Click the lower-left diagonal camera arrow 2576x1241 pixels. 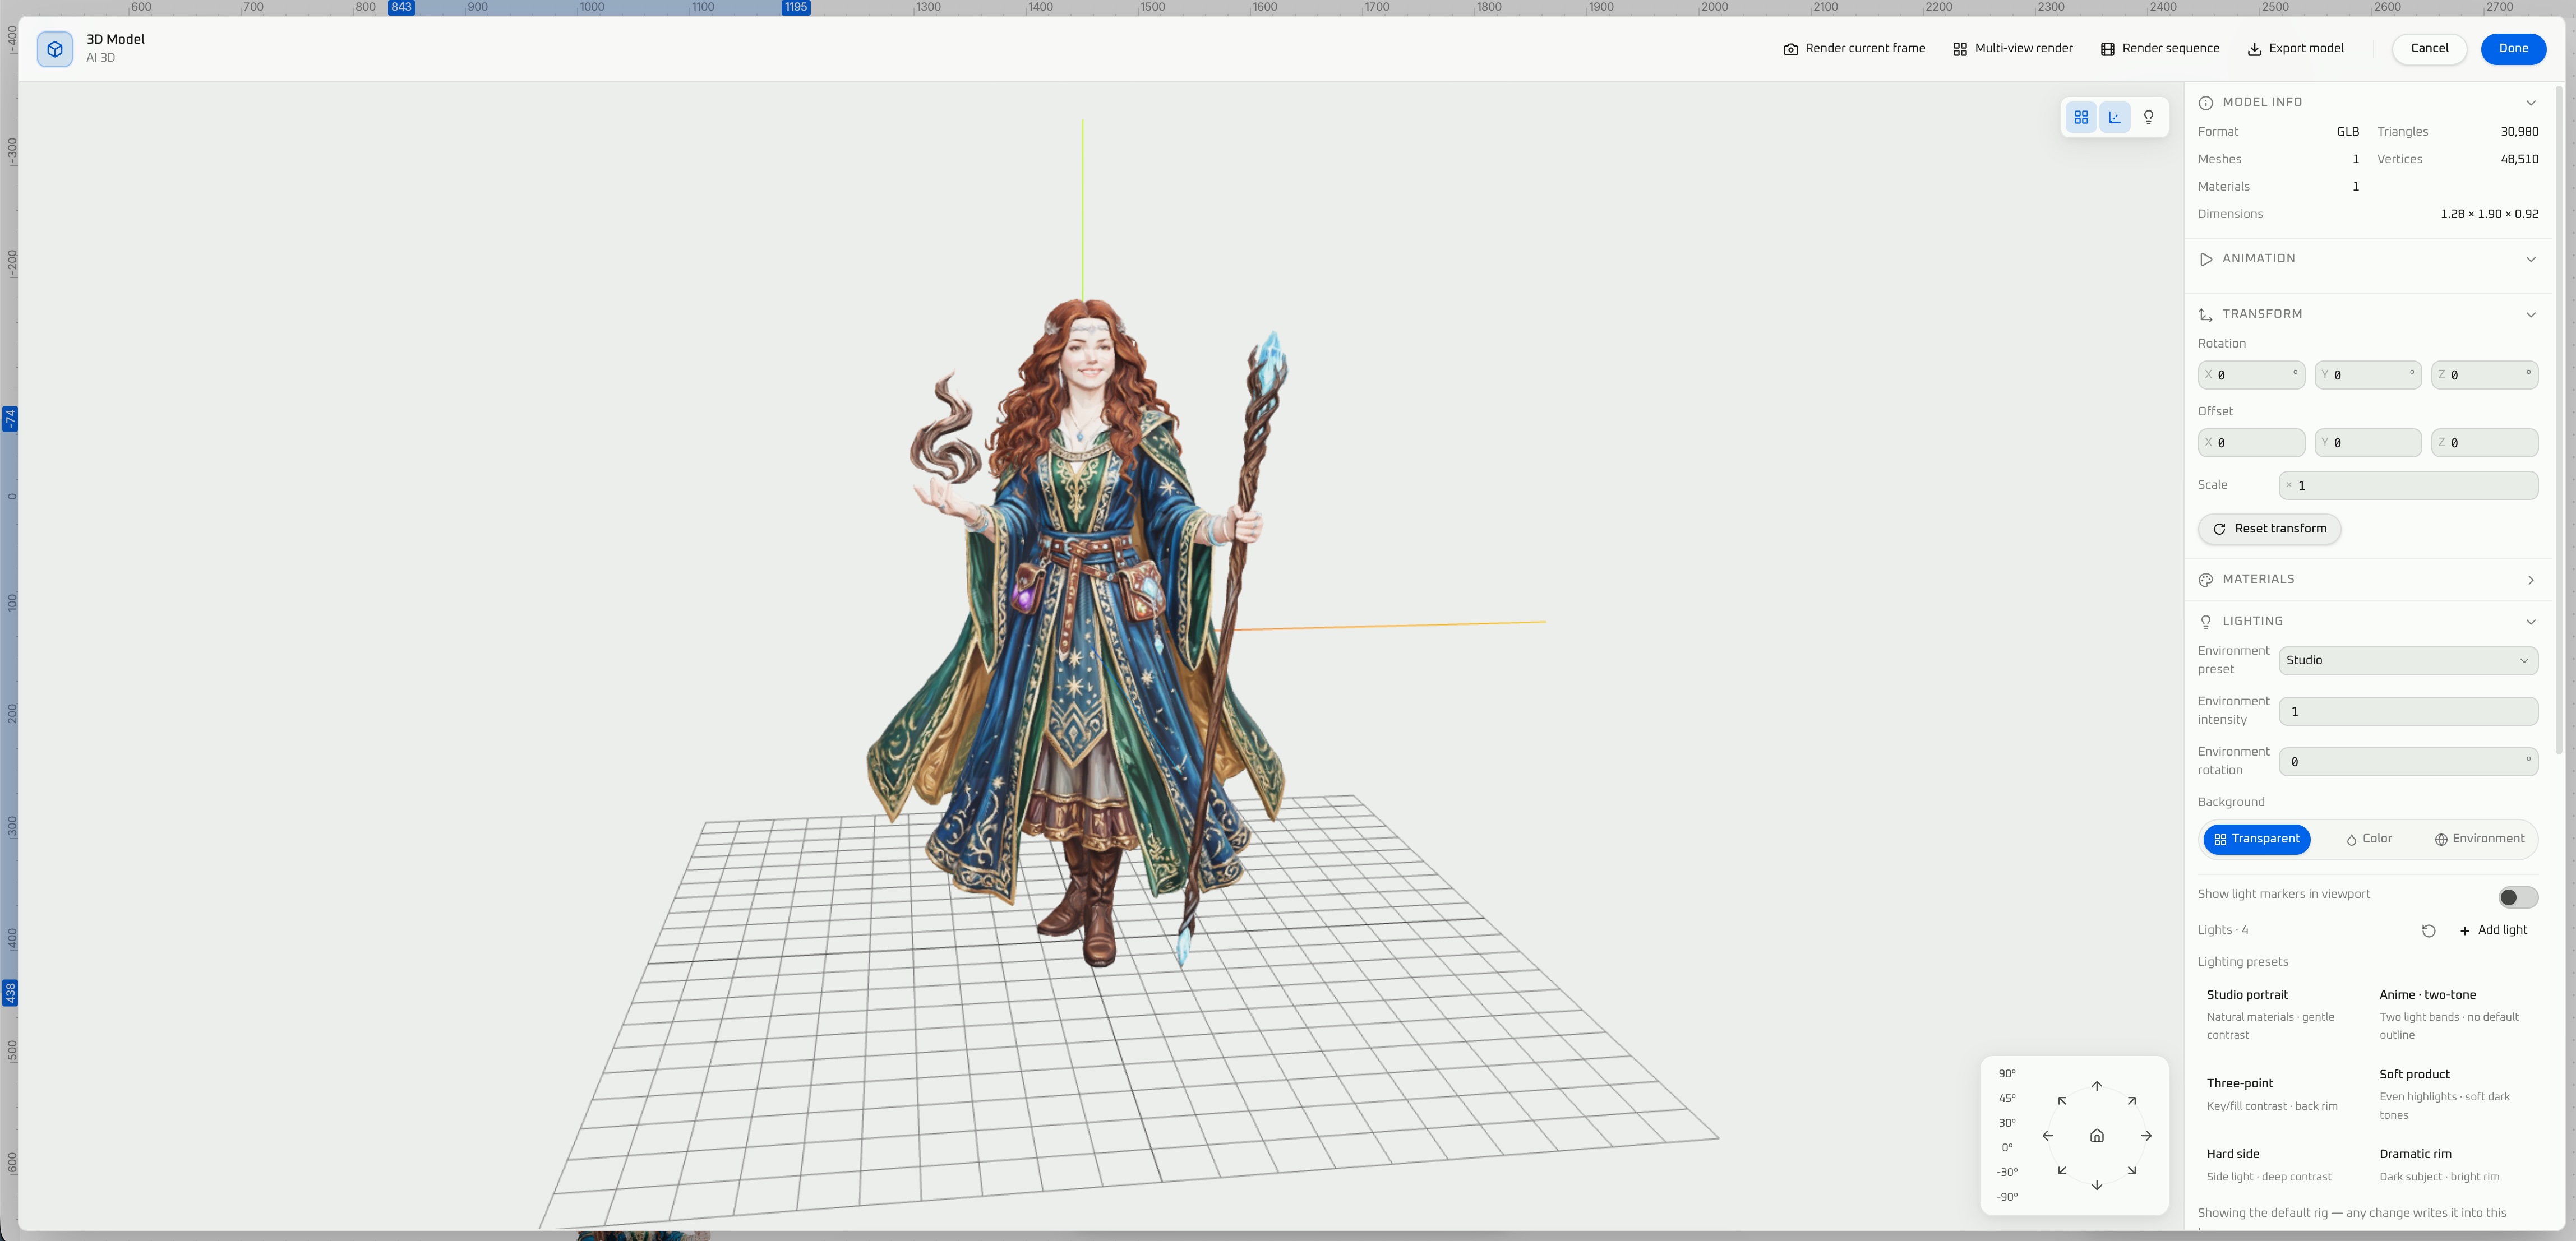[x=2062, y=1170]
